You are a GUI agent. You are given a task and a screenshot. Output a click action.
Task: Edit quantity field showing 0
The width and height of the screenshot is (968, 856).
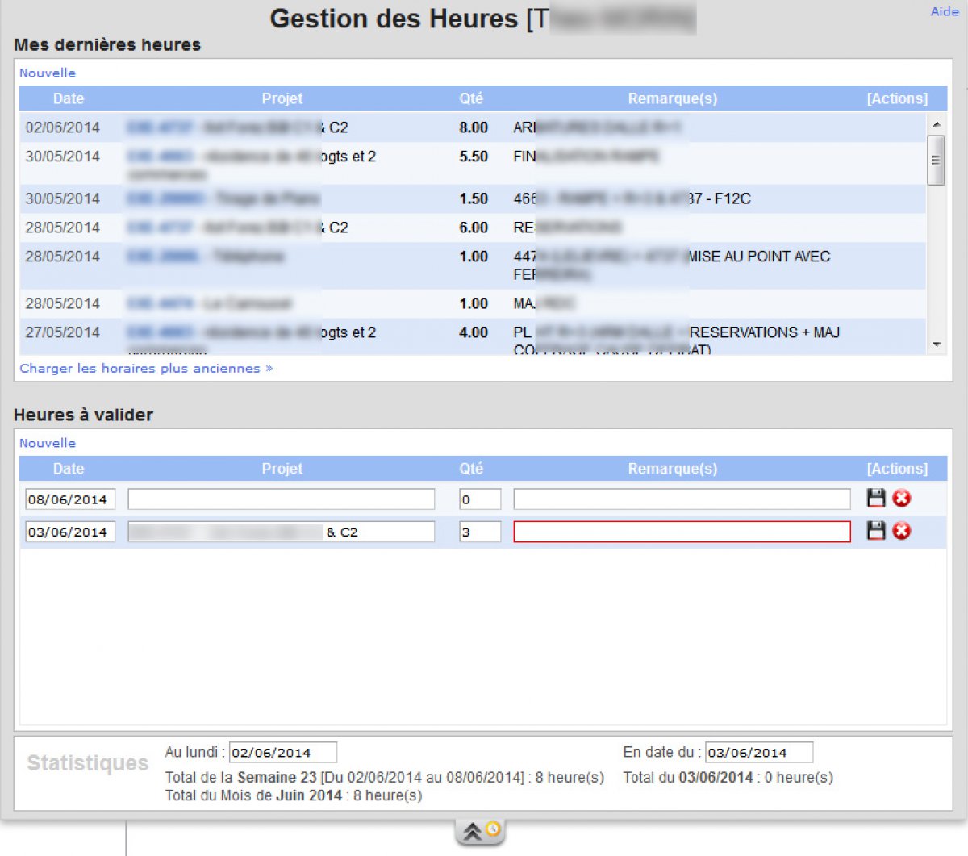click(480, 499)
